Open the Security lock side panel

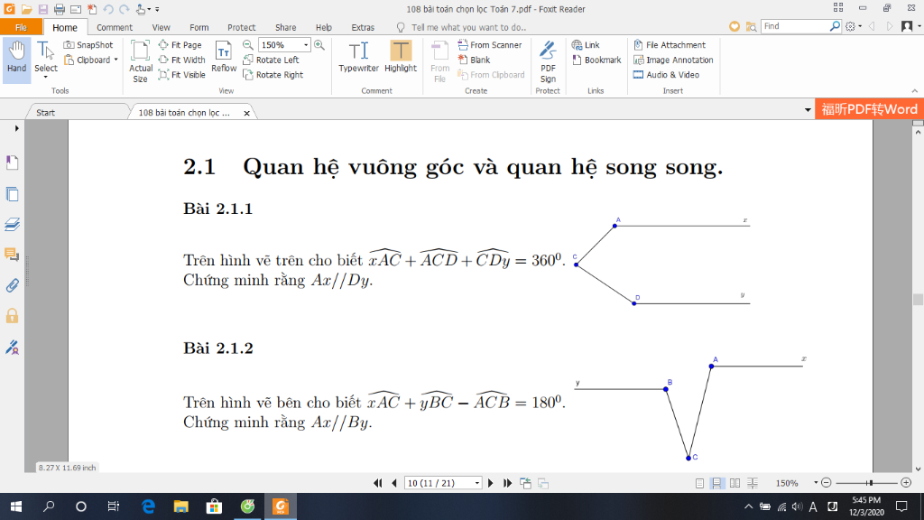coord(12,316)
